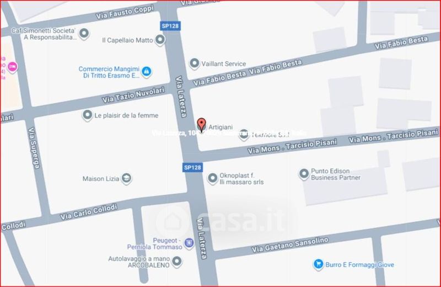Select the Punto Edison Business Partner pin

304,174
